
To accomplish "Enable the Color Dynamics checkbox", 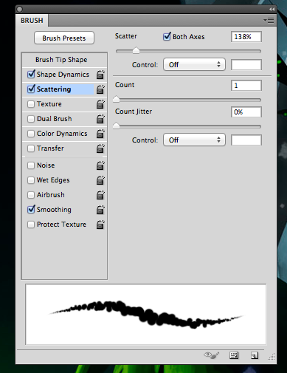I will point(31,134).
